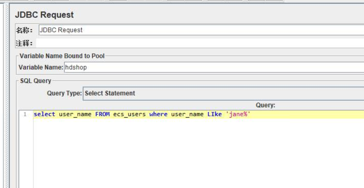364x188 pixels.
Task: Click the 'Variable Name Bound to Pool' heading
Action: click(x=62, y=56)
